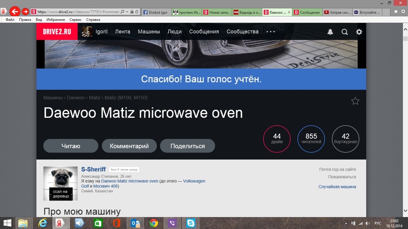Open Сообщения in site navigation
The width and height of the screenshot is (408, 229).
point(204,31)
